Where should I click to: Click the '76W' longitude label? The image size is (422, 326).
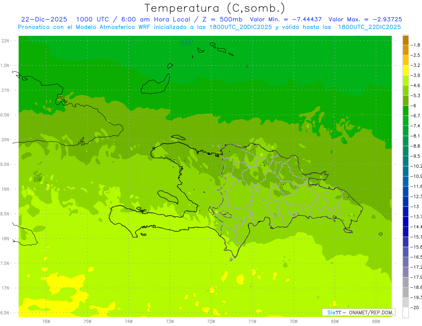point(46,321)
